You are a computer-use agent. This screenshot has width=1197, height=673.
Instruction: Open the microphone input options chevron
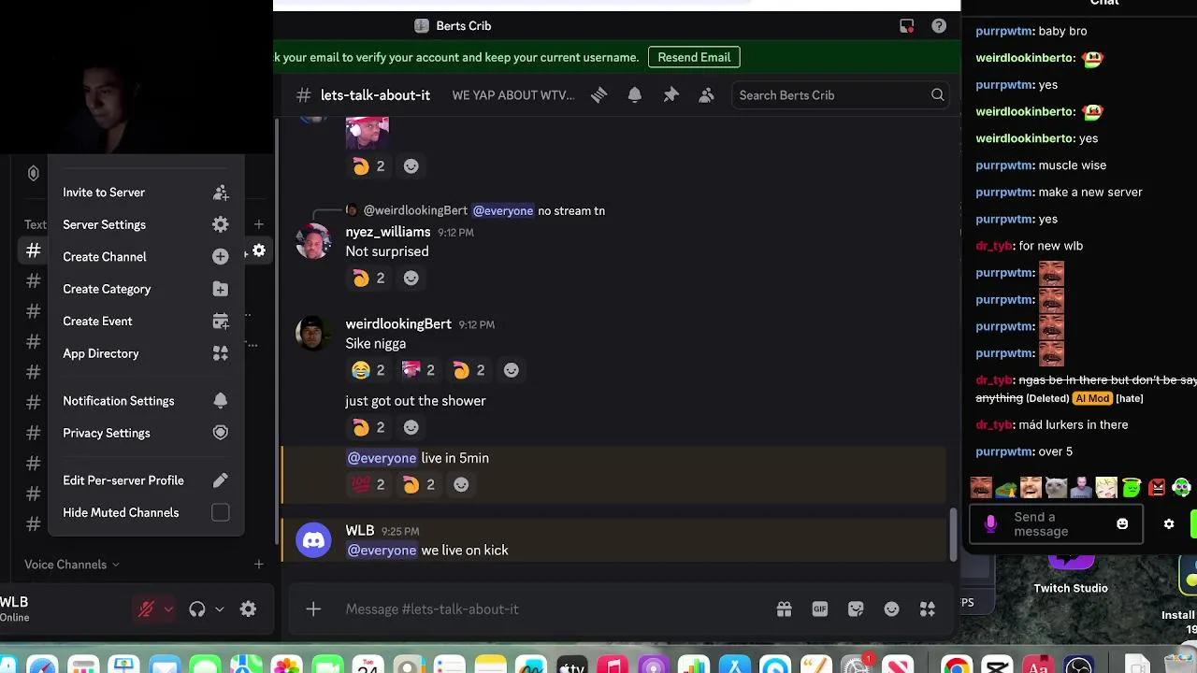[x=168, y=609]
